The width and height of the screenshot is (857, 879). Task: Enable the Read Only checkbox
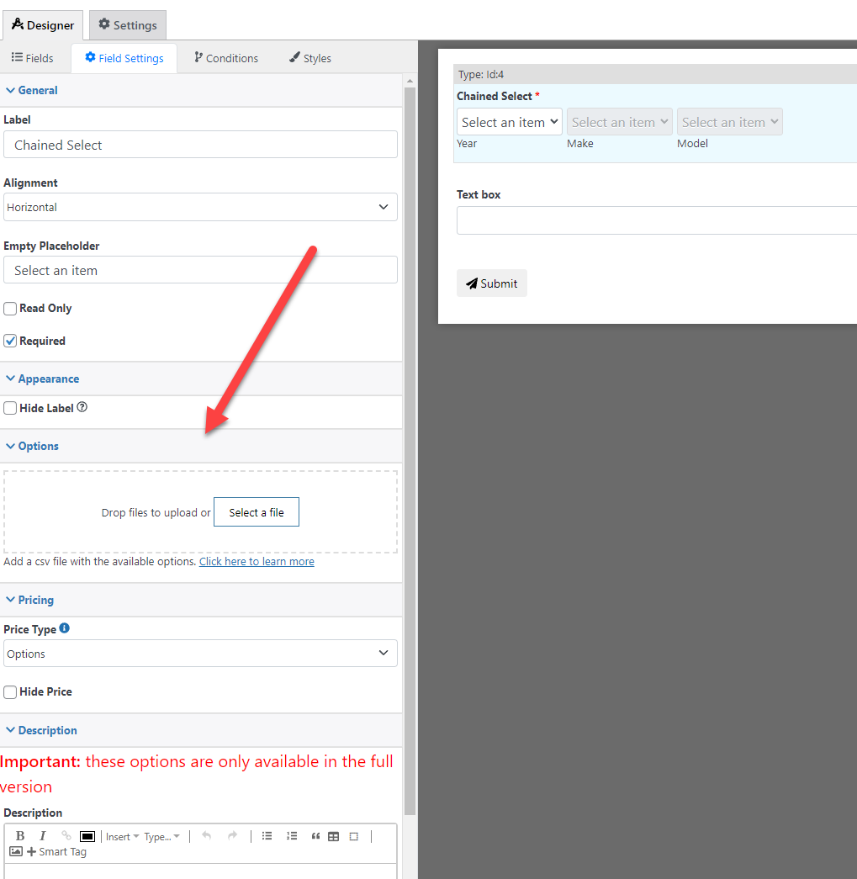pyautogui.click(x=11, y=309)
